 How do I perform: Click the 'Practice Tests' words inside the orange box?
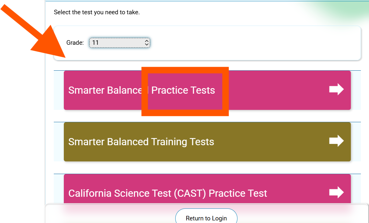(183, 90)
